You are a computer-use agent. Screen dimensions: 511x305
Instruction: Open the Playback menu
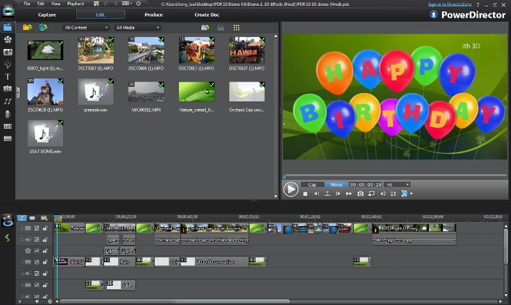point(75,4)
